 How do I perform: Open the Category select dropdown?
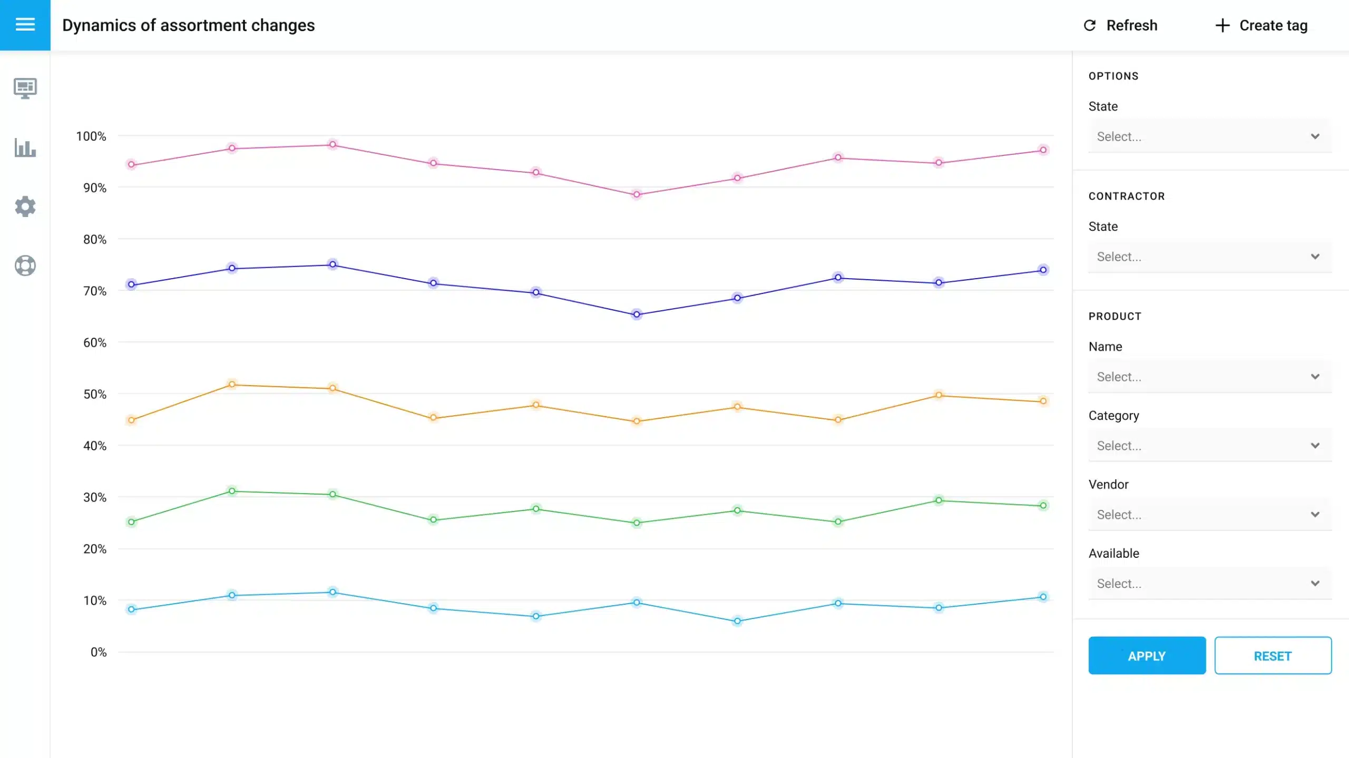coord(1209,446)
